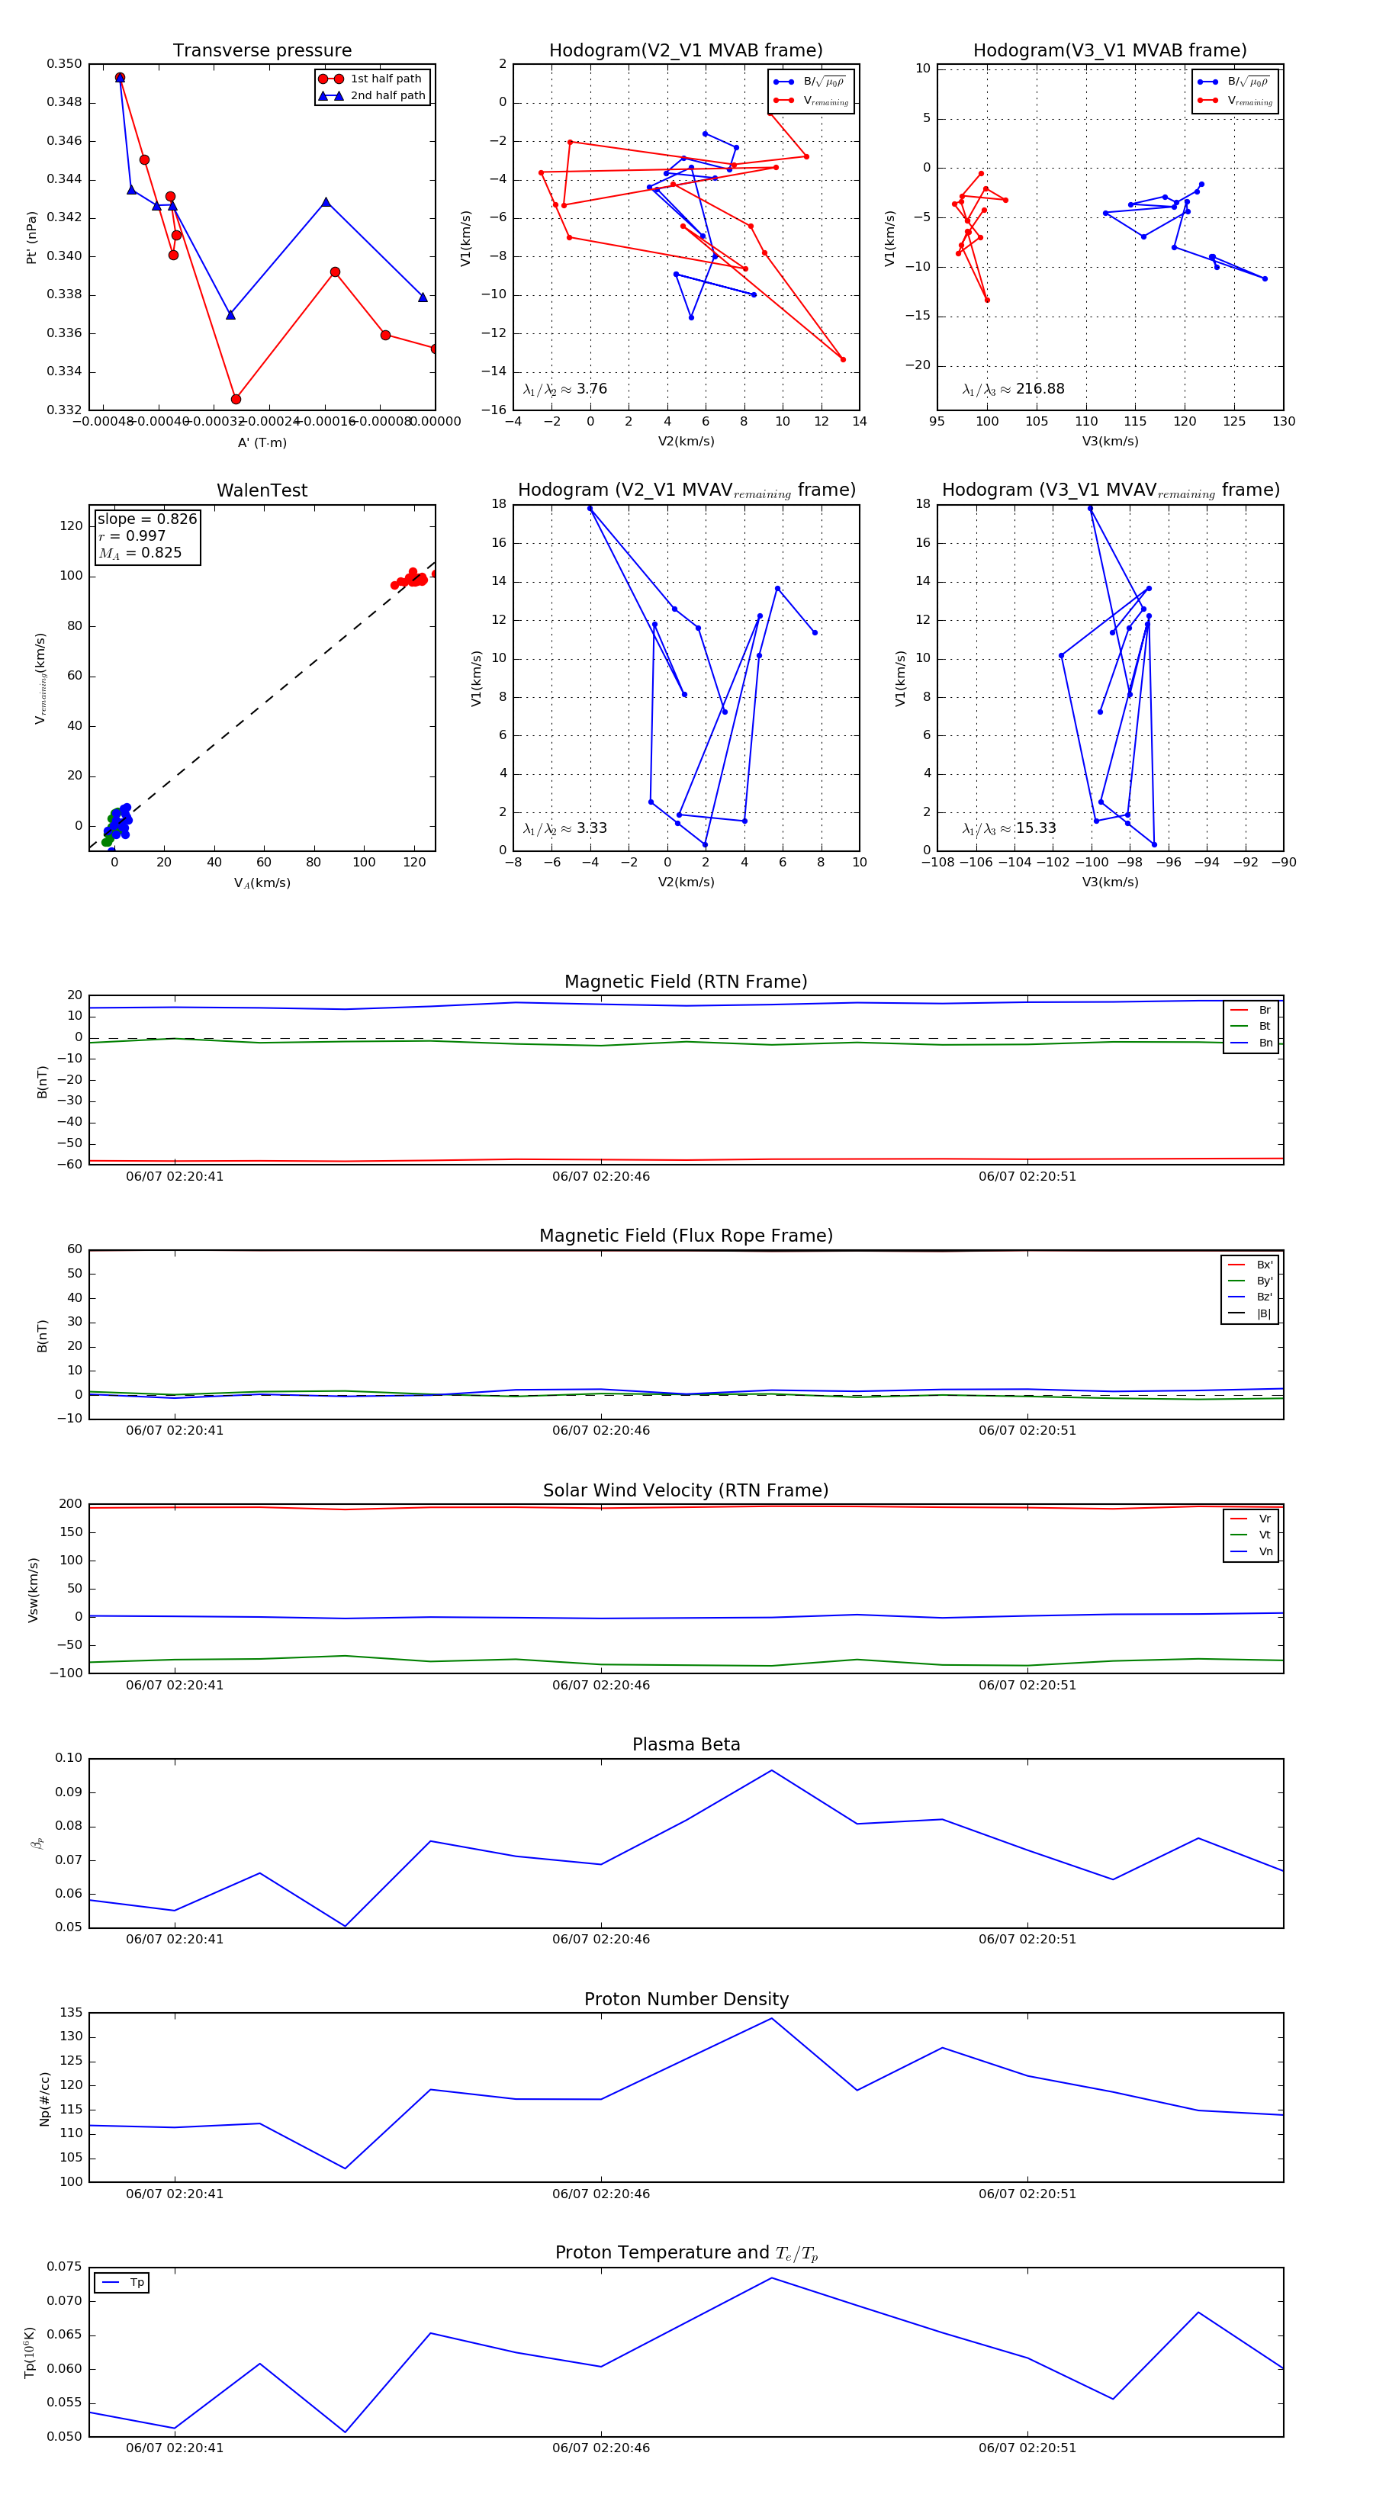Click the "Np(#/cc)" y-axis label

[44, 2097]
